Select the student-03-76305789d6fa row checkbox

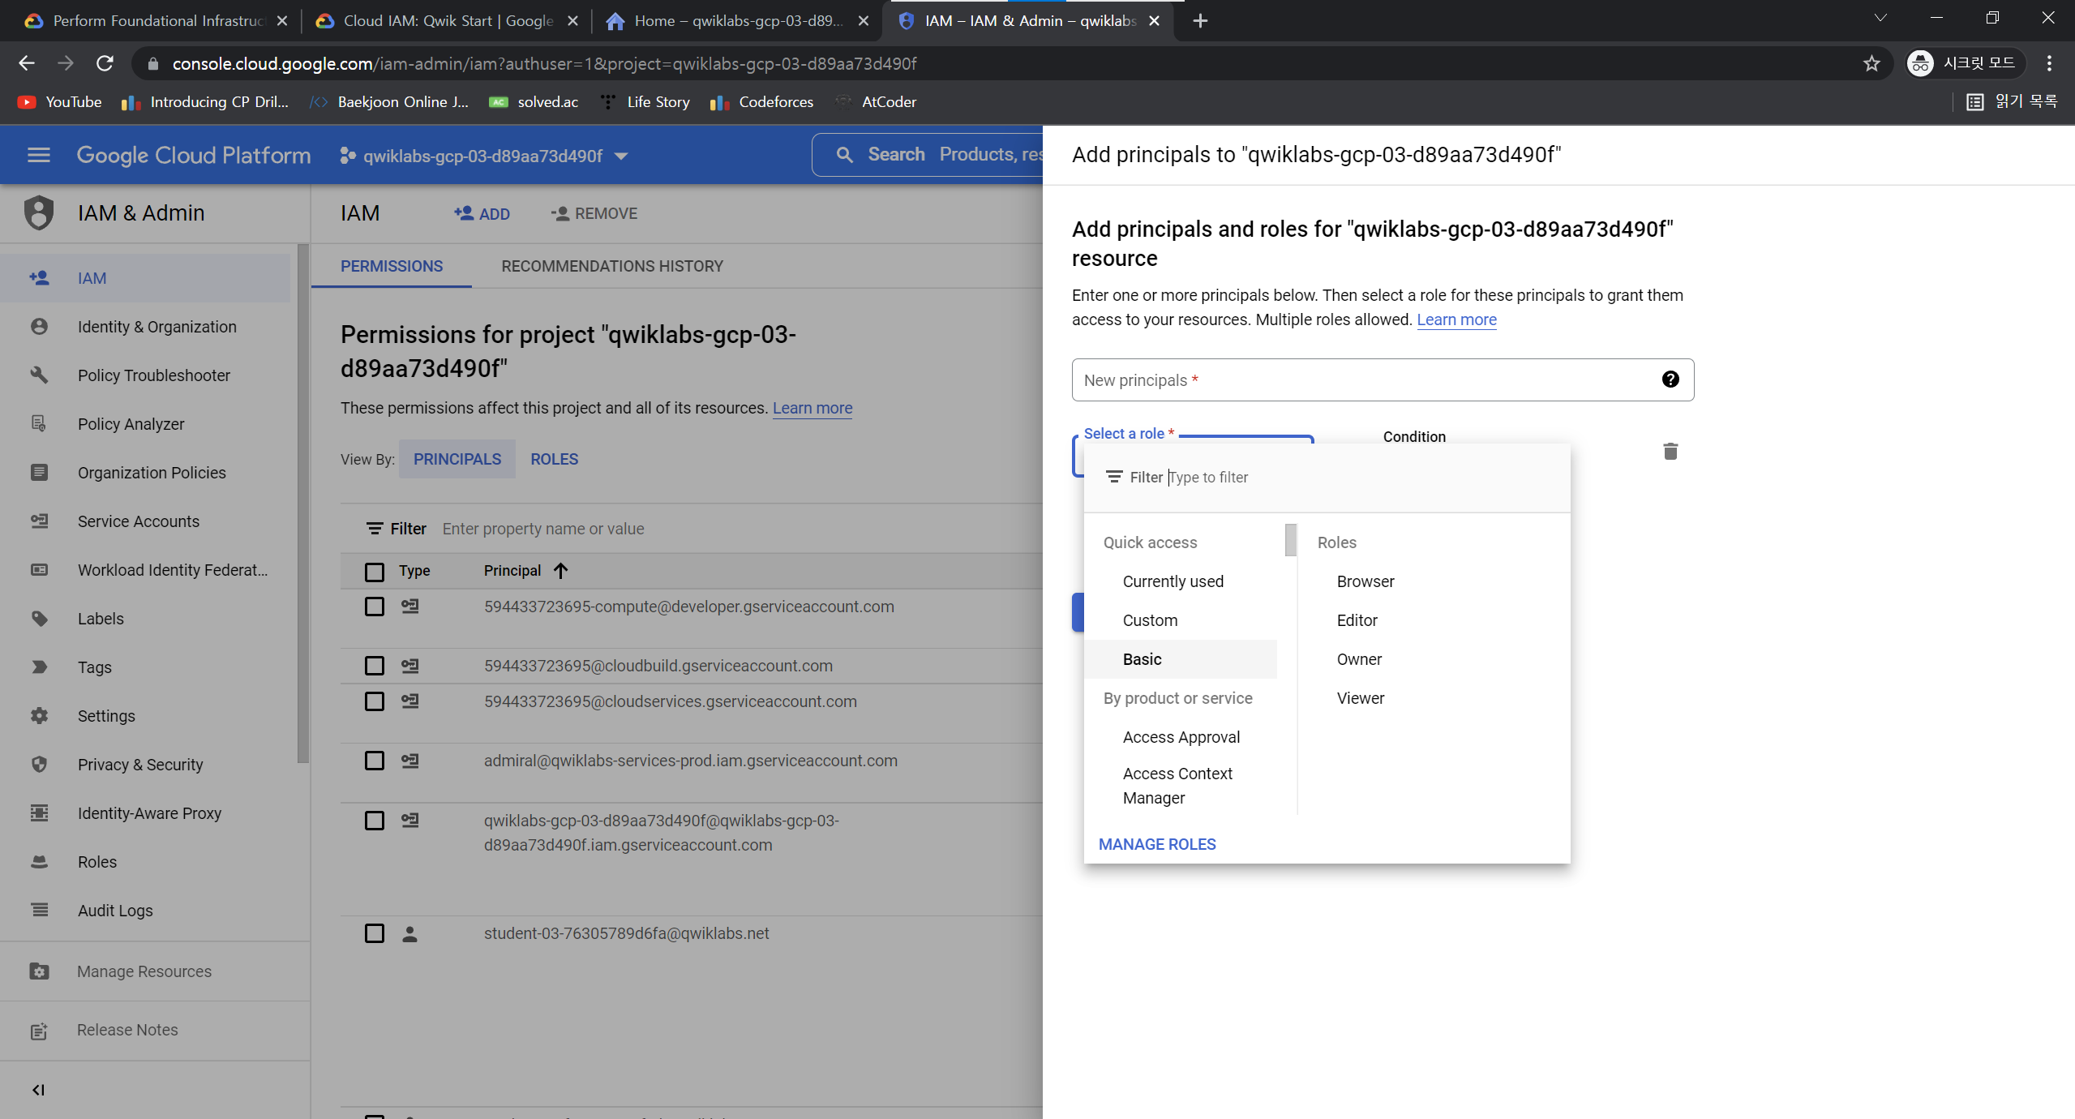(x=374, y=933)
